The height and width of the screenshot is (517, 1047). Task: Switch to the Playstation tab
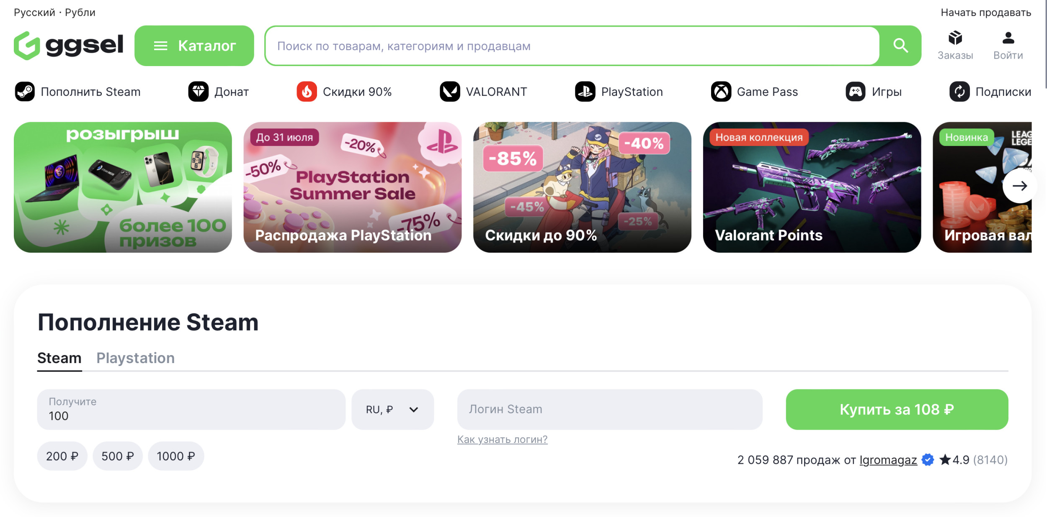(x=135, y=358)
